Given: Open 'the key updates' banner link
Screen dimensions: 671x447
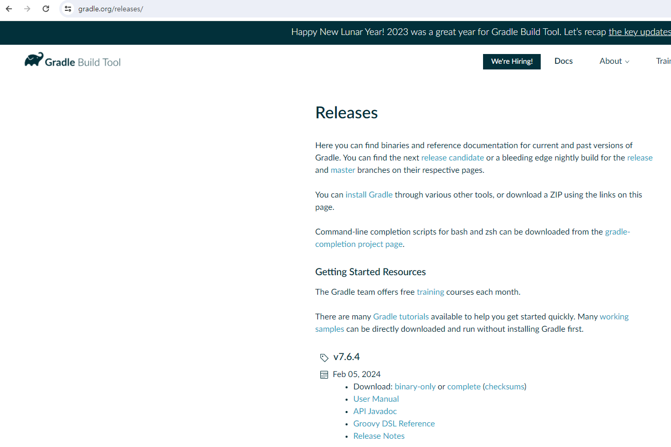Looking at the screenshot, I should coord(640,32).
